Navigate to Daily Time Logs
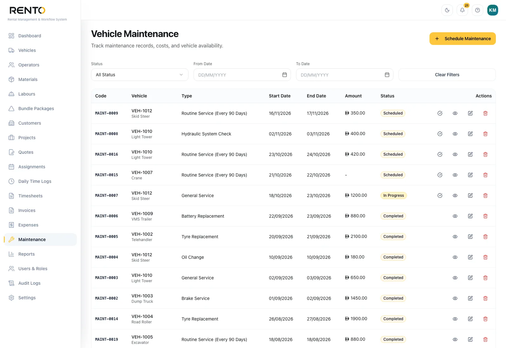506x348 pixels. click(x=40, y=181)
